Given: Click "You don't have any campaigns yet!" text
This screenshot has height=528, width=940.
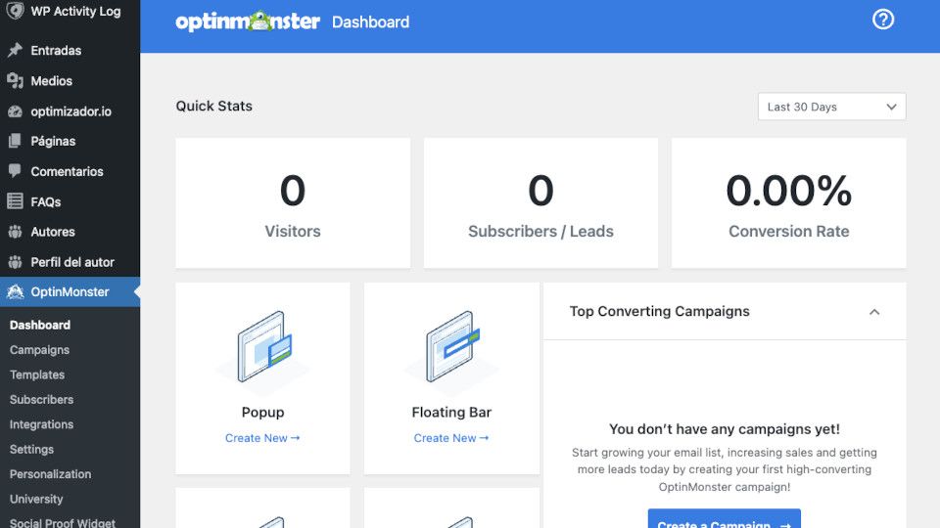Looking at the screenshot, I should point(725,429).
